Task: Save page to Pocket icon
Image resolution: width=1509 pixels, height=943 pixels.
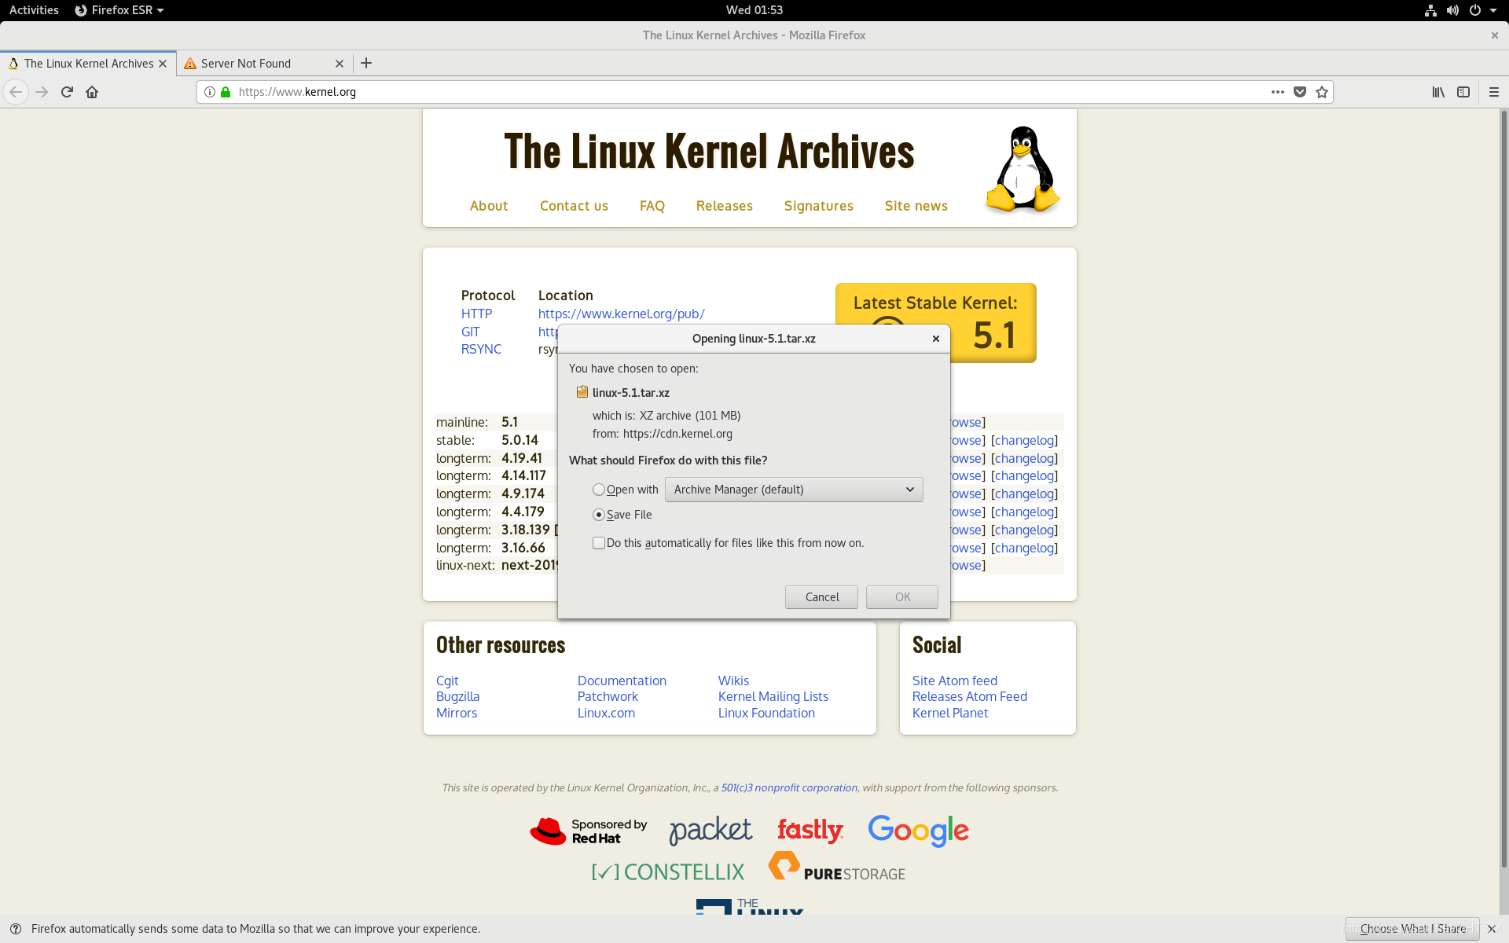Action: point(1300,92)
